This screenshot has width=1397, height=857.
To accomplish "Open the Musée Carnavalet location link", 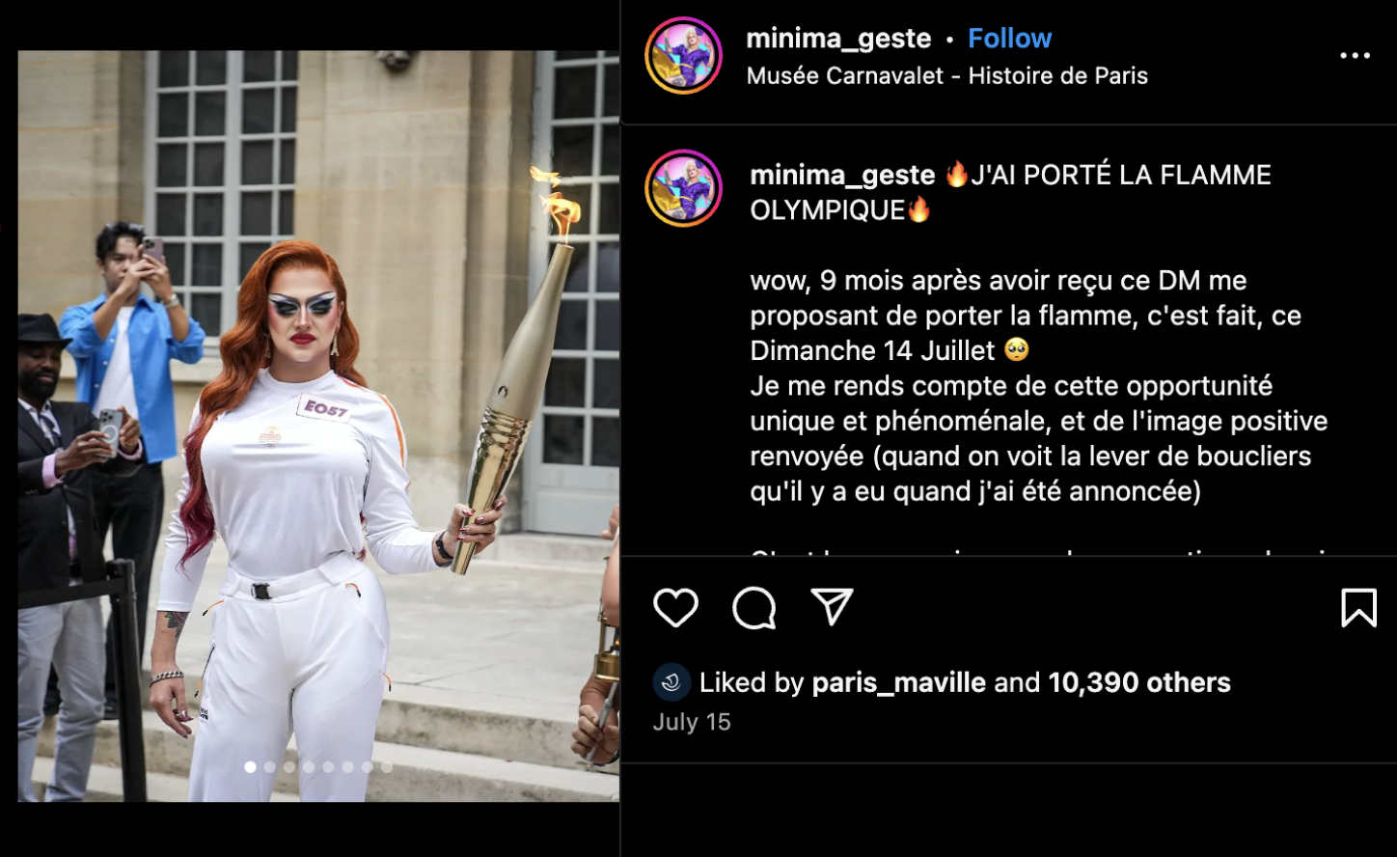I will click(946, 75).
